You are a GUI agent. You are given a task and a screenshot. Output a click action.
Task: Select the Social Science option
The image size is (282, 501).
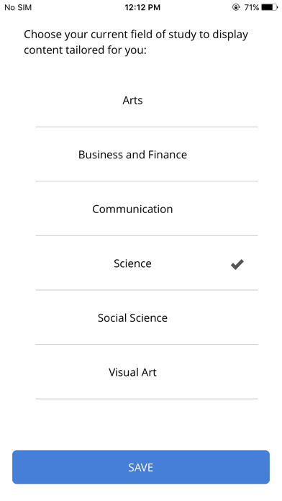pos(147,317)
